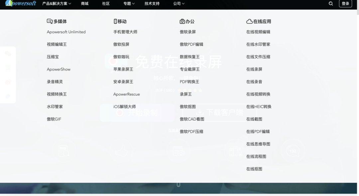Open 手机管理大师 link

coord(125,32)
